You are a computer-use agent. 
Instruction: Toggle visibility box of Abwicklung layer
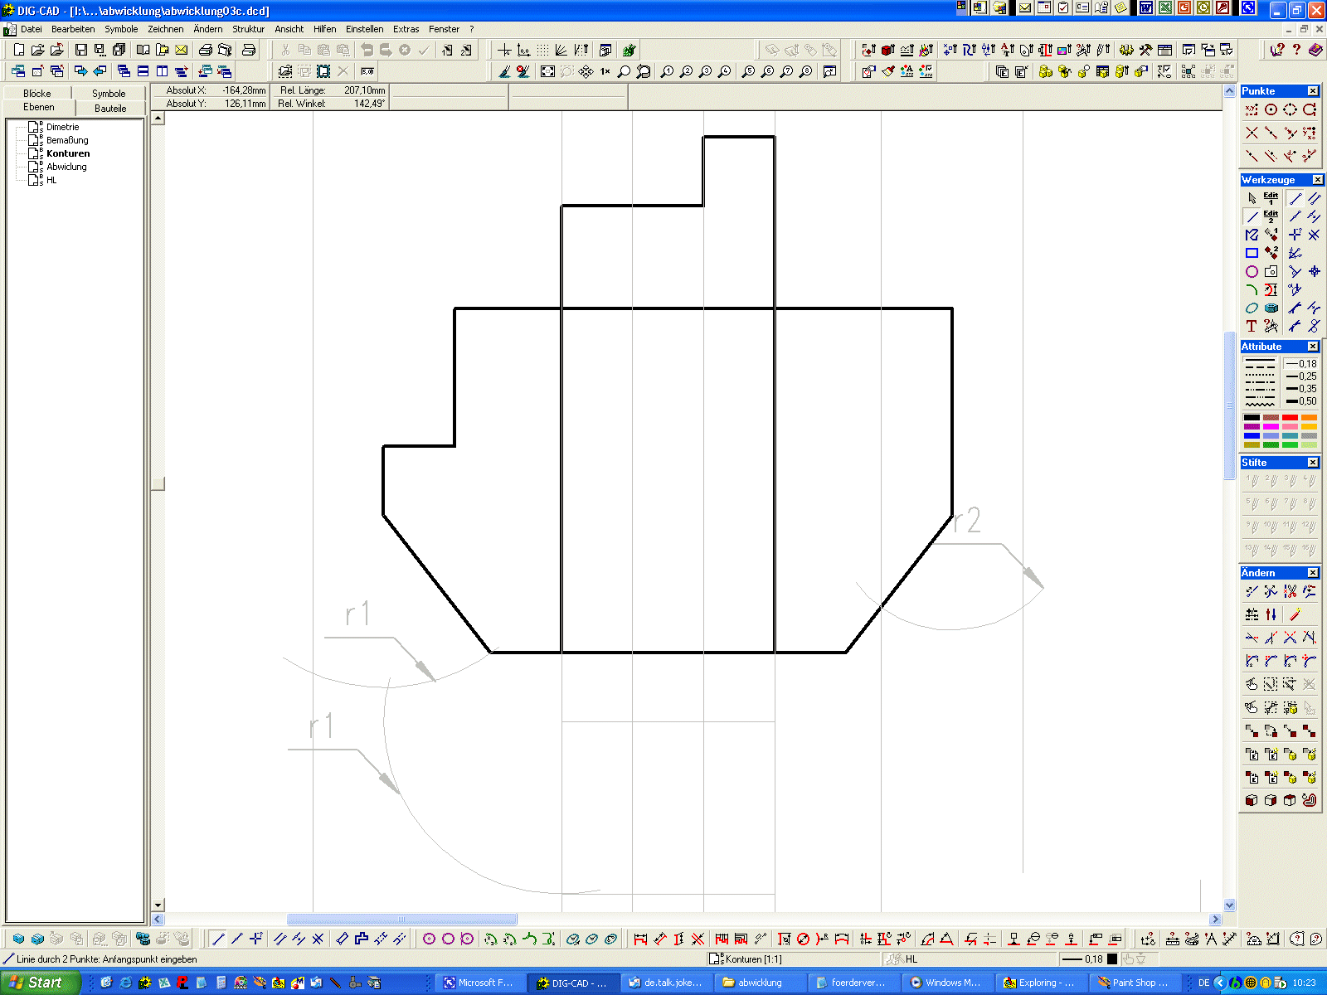tap(33, 167)
